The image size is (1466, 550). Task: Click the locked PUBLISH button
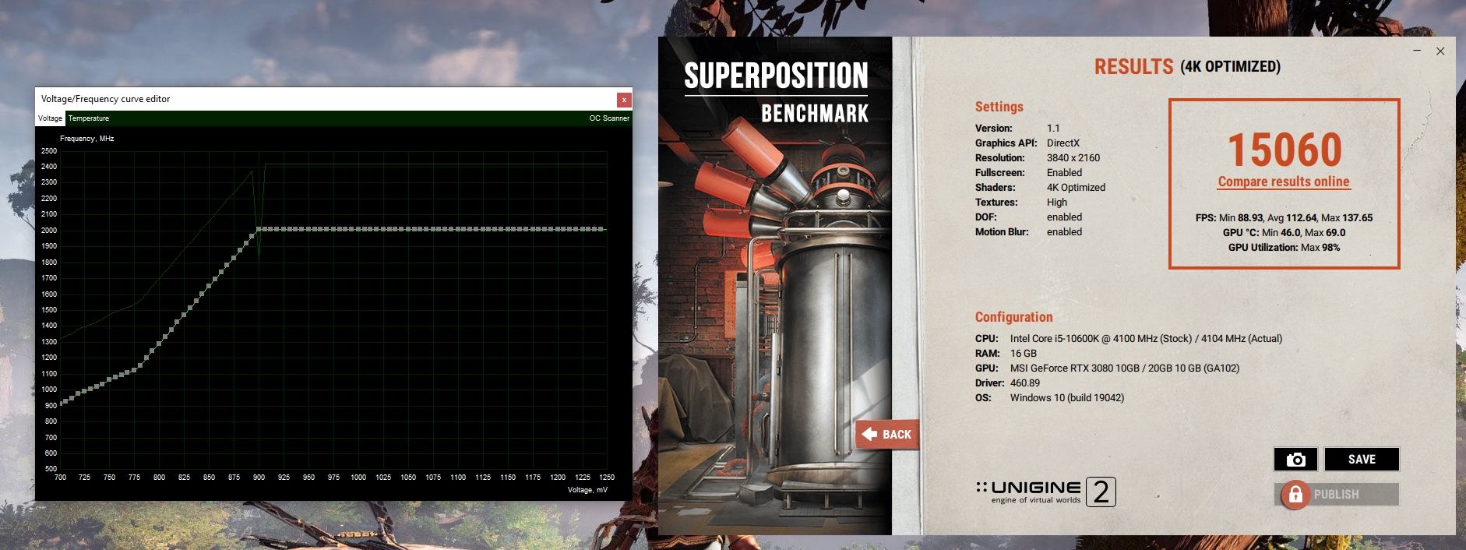tap(1337, 494)
